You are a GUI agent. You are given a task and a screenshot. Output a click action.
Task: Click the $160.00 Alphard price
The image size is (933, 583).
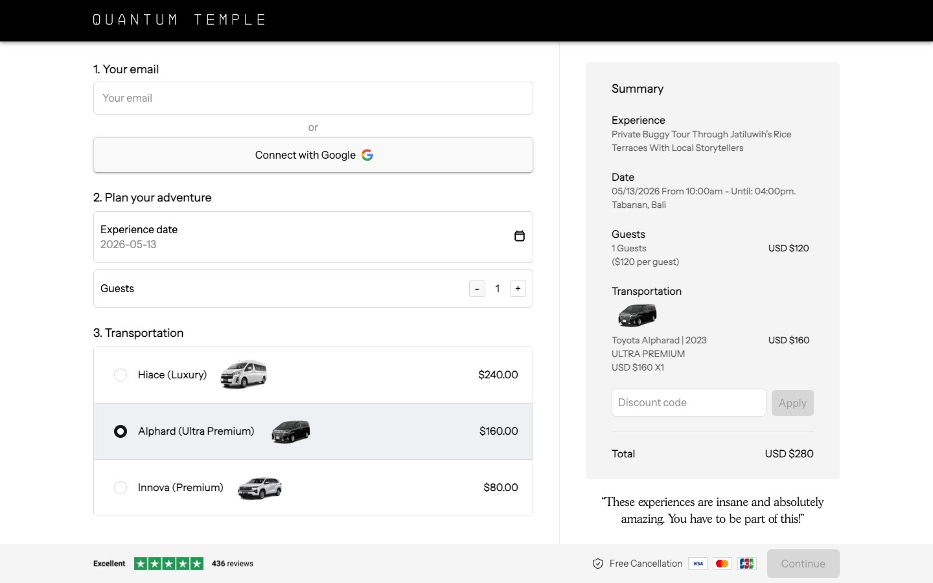499,431
